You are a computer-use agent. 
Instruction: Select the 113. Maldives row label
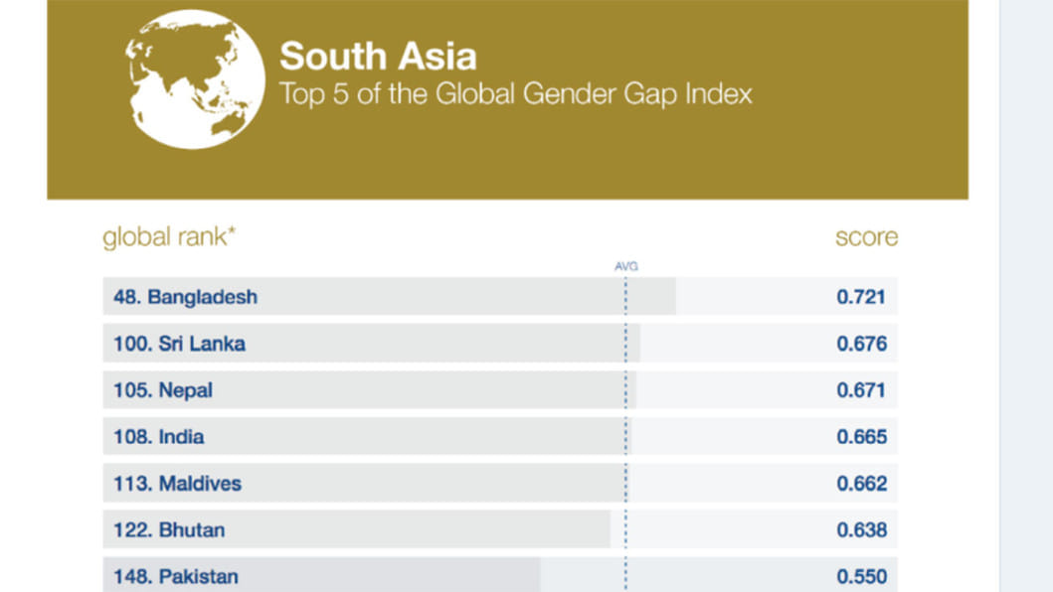[177, 484]
